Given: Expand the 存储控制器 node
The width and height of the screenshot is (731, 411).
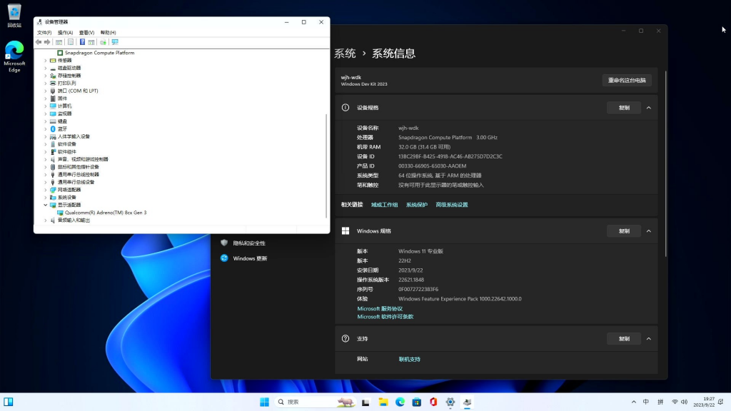Looking at the screenshot, I should click(45, 76).
